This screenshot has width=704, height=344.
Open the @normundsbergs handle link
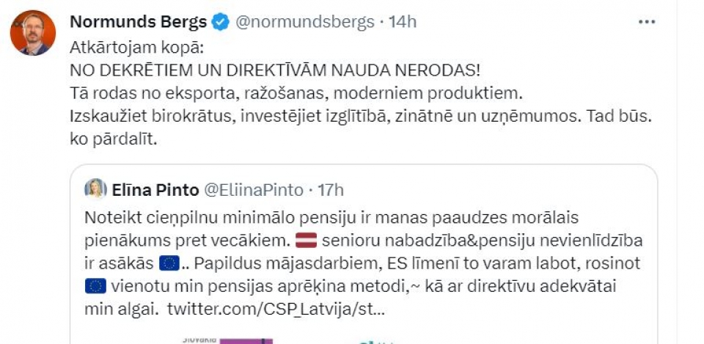pos(304,21)
